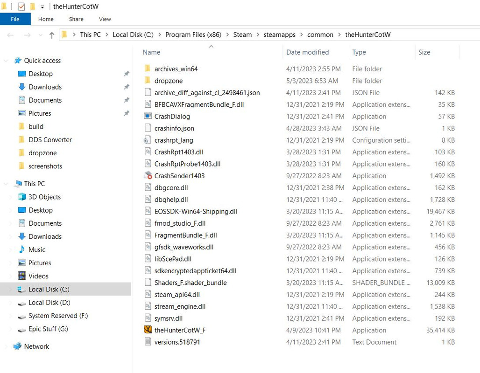
Task: Navigate to Program Files (x86) in breadcrumb
Action: (193, 35)
